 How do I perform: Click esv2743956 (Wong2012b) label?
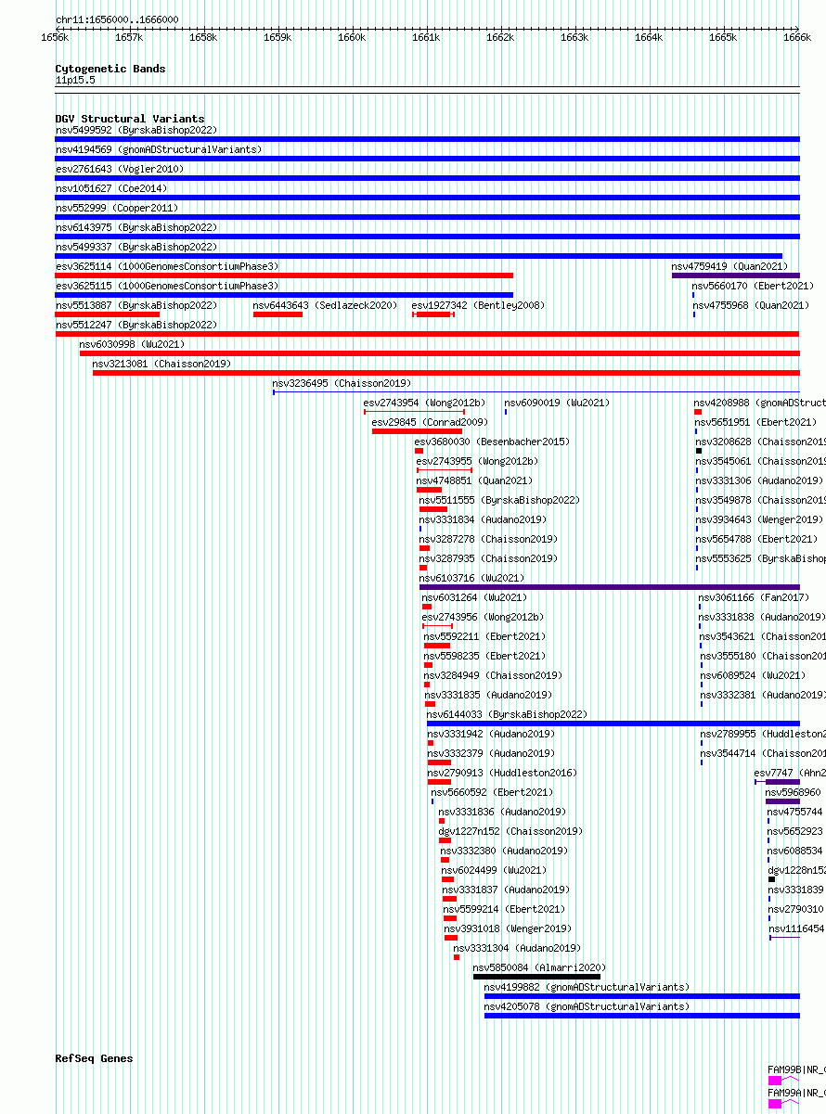[483, 618]
